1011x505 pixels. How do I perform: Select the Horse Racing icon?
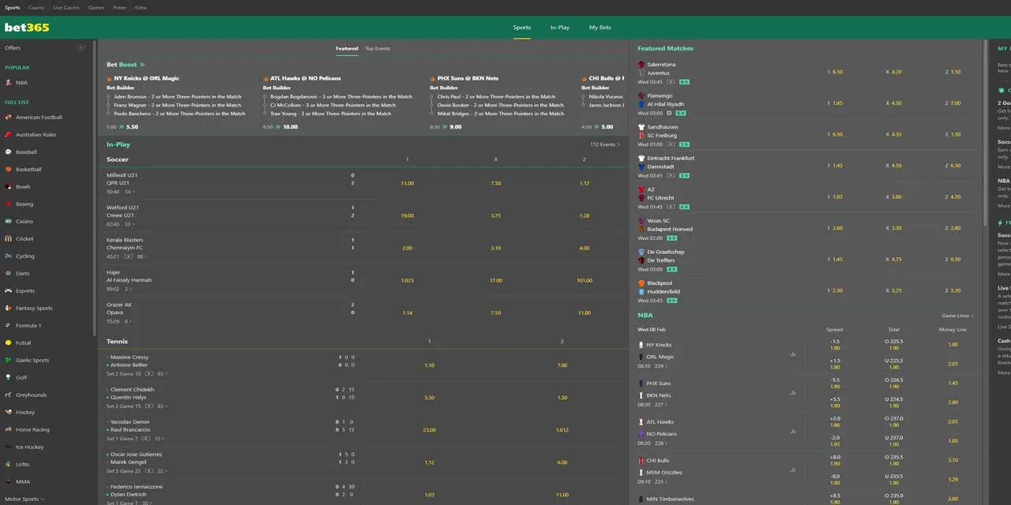9,429
